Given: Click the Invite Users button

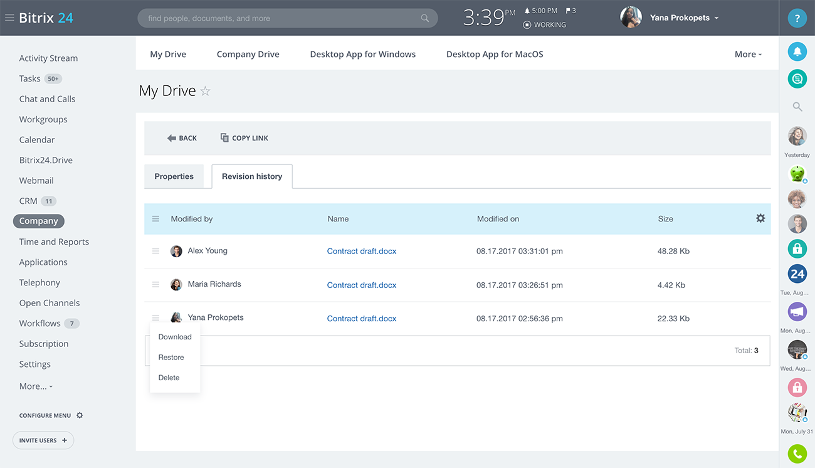Looking at the screenshot, I should point(43,440).
